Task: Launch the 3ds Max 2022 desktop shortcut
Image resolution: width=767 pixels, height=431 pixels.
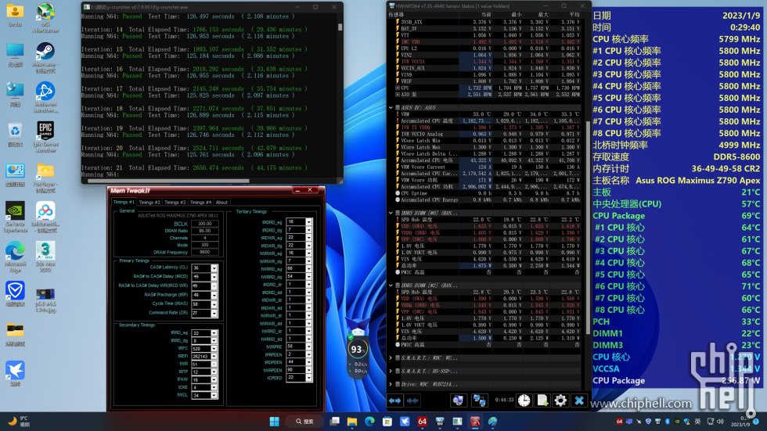Action: [45, 257]
